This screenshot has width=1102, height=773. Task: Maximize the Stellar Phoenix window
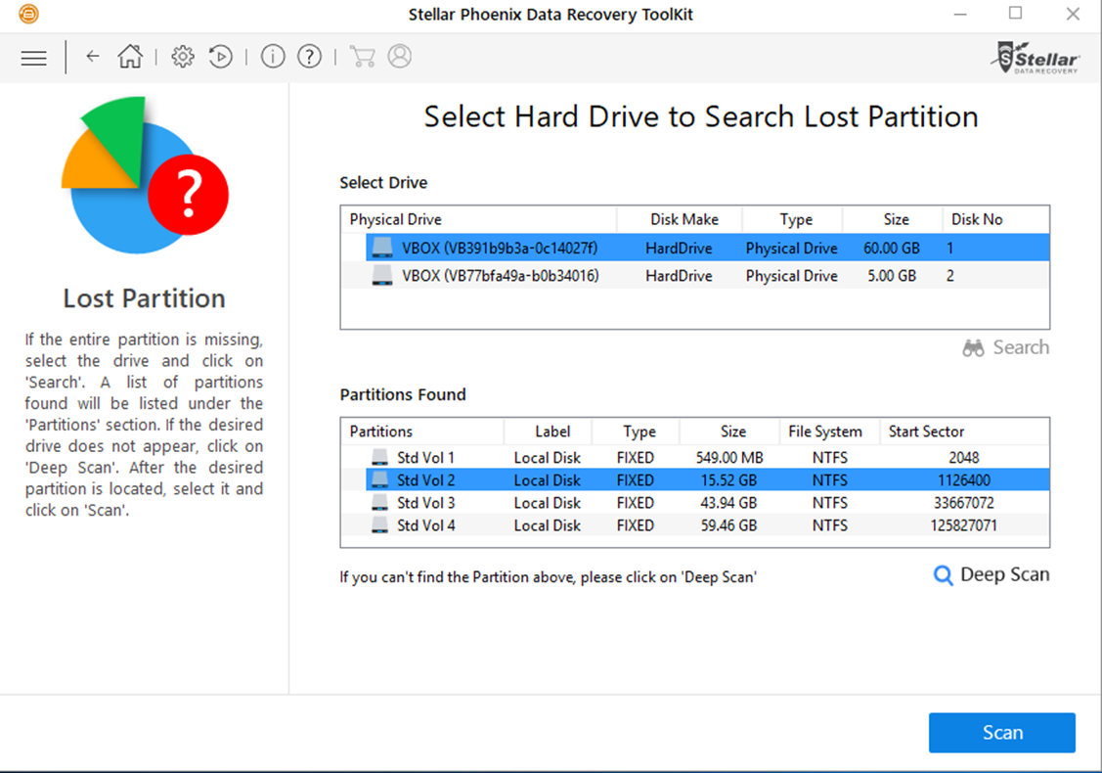pos(1016,14)
